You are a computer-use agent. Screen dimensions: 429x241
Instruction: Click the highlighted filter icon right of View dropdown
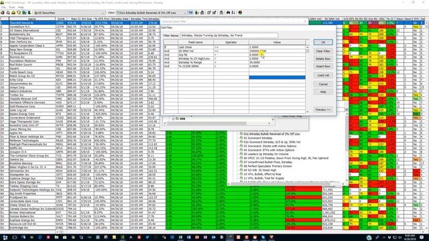(x=190, y=13)
